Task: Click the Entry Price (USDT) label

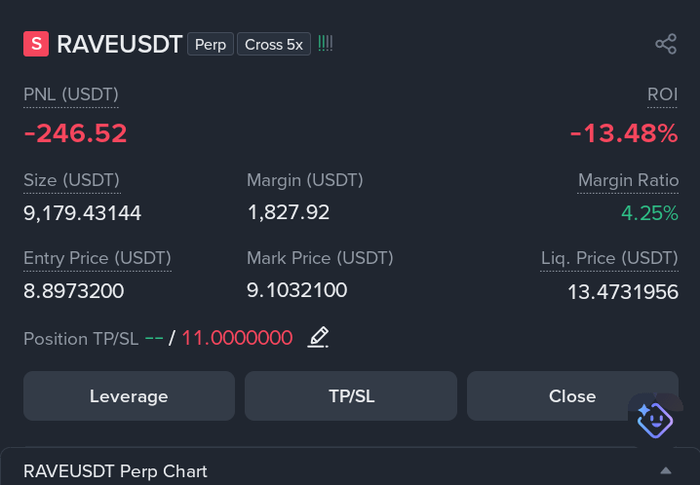Action: click(x=97, y=258)
